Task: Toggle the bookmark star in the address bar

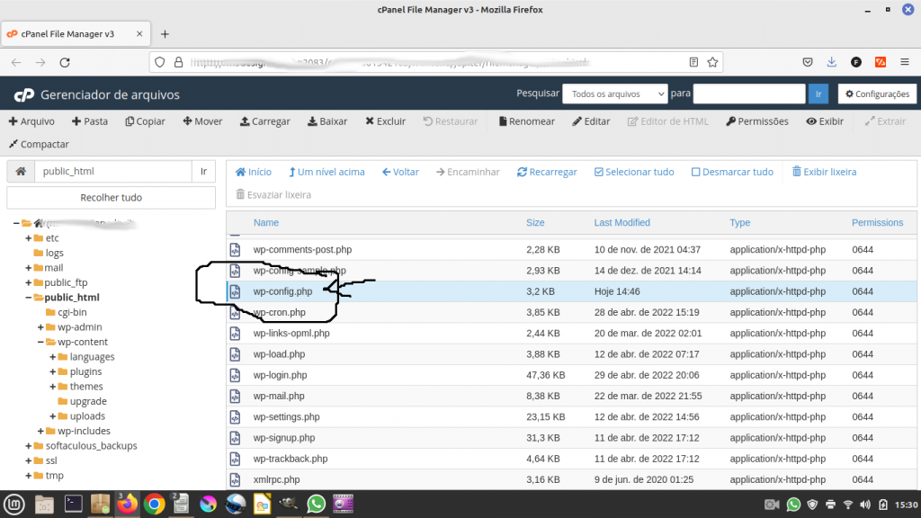Action: [711, 62]
